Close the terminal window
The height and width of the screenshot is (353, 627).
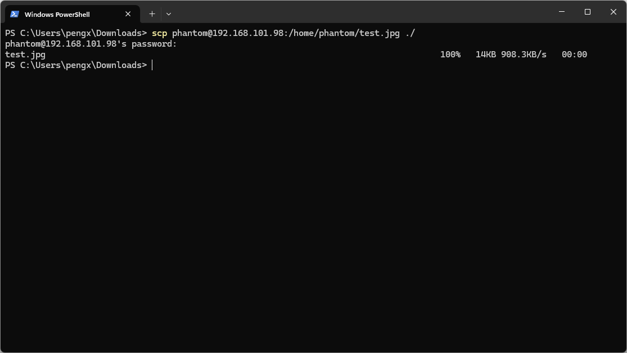(613, 12)
